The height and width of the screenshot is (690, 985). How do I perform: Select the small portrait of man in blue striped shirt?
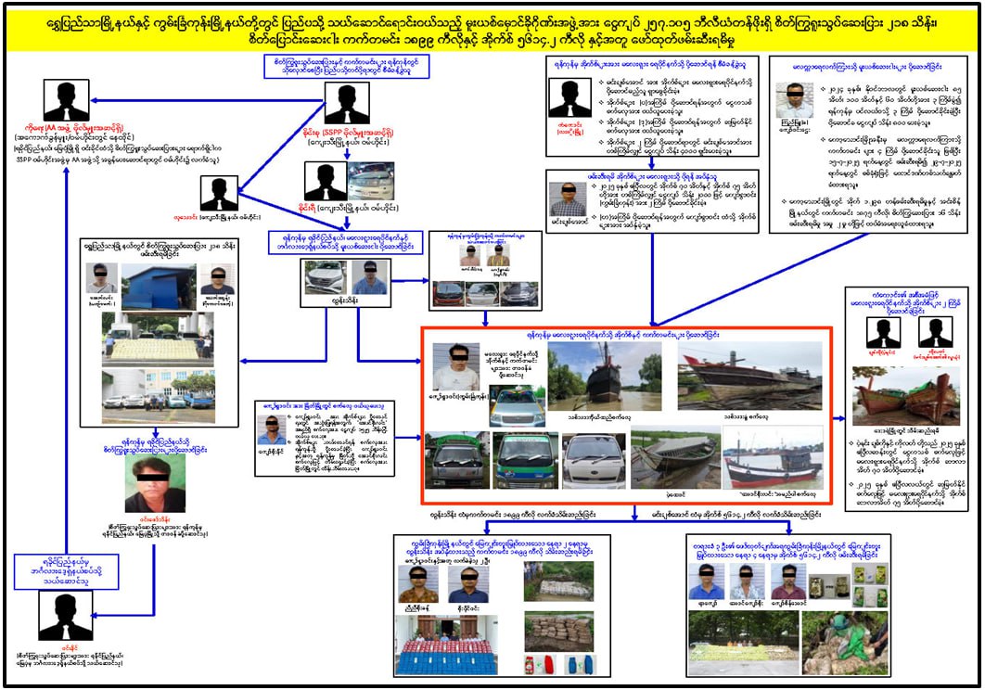pyautogui.click(x=272, y=429)
